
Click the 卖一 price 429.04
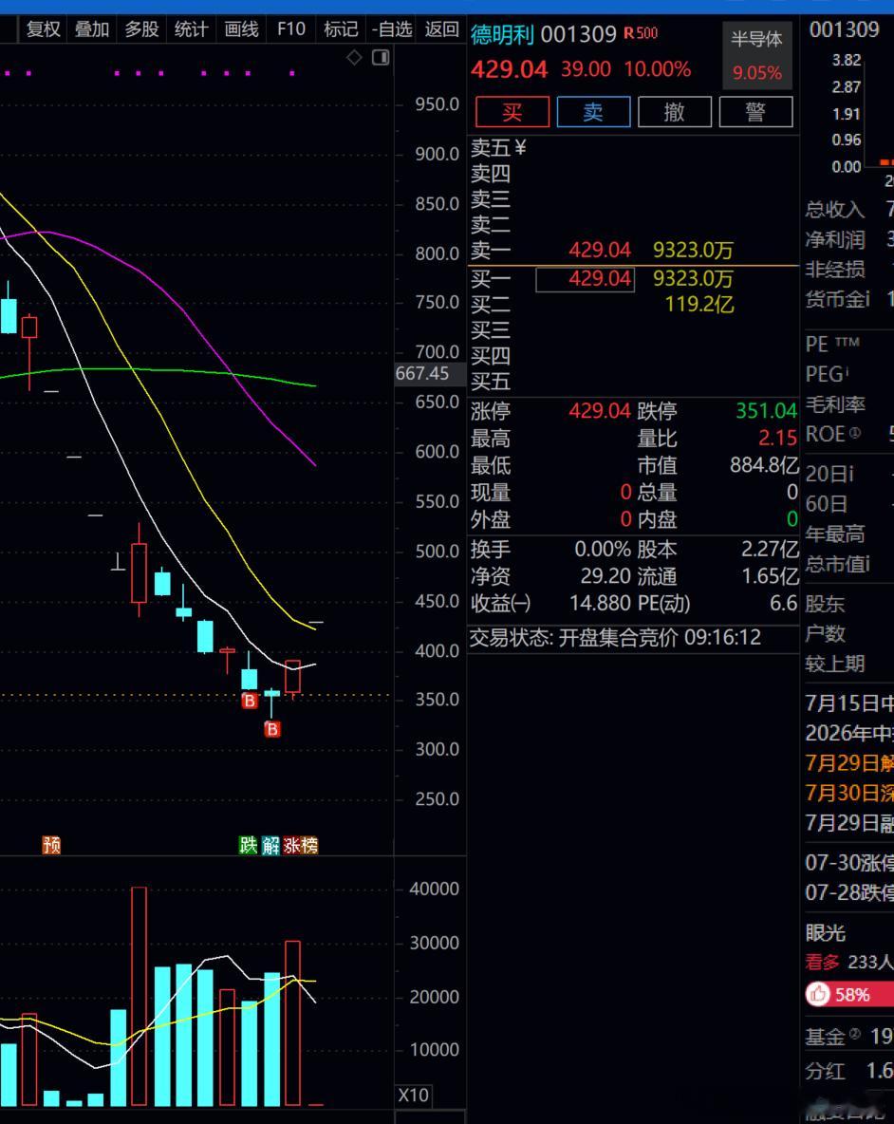[x=600, y=251]
